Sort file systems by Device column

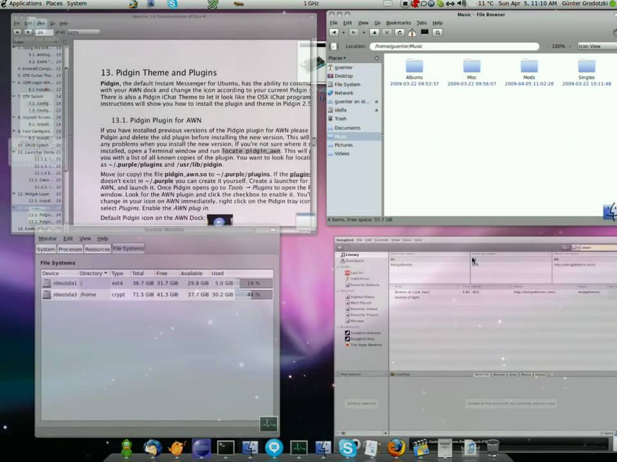[59, 273]
